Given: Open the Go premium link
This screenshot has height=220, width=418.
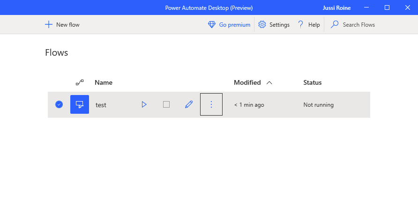Looking at the screenshot, I should tap(229, 24).
